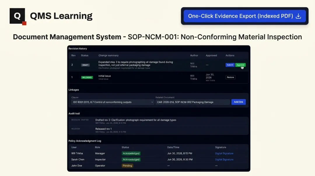
Task: Click the download icon in the export button
Action: (x=298, y=16)
